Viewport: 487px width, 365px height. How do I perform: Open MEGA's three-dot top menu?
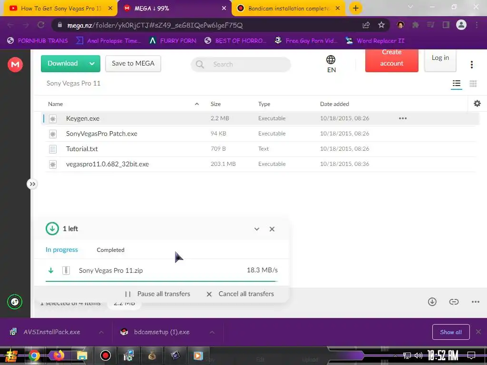coord(471,65)
